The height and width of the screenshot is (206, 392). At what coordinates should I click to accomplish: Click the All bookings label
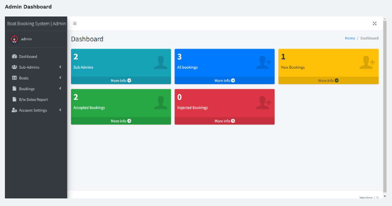tap(187, 67)
